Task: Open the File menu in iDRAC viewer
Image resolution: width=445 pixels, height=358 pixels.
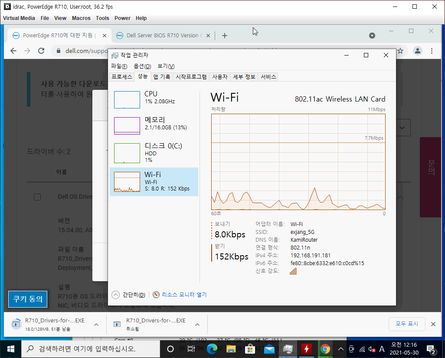Action: click(x=45, y=18)
